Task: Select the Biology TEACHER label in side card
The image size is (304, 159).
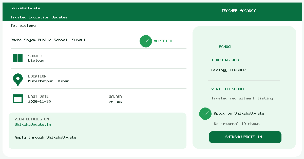Action: pyautogui.click(x=229, y=70)
